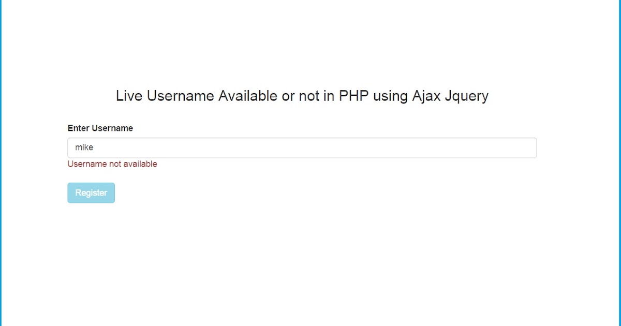
Task: Click the page heading about Live Username Available
Action: pos(302,96)
